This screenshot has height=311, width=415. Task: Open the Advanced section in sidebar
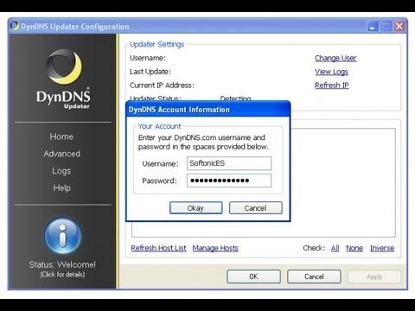61,154
